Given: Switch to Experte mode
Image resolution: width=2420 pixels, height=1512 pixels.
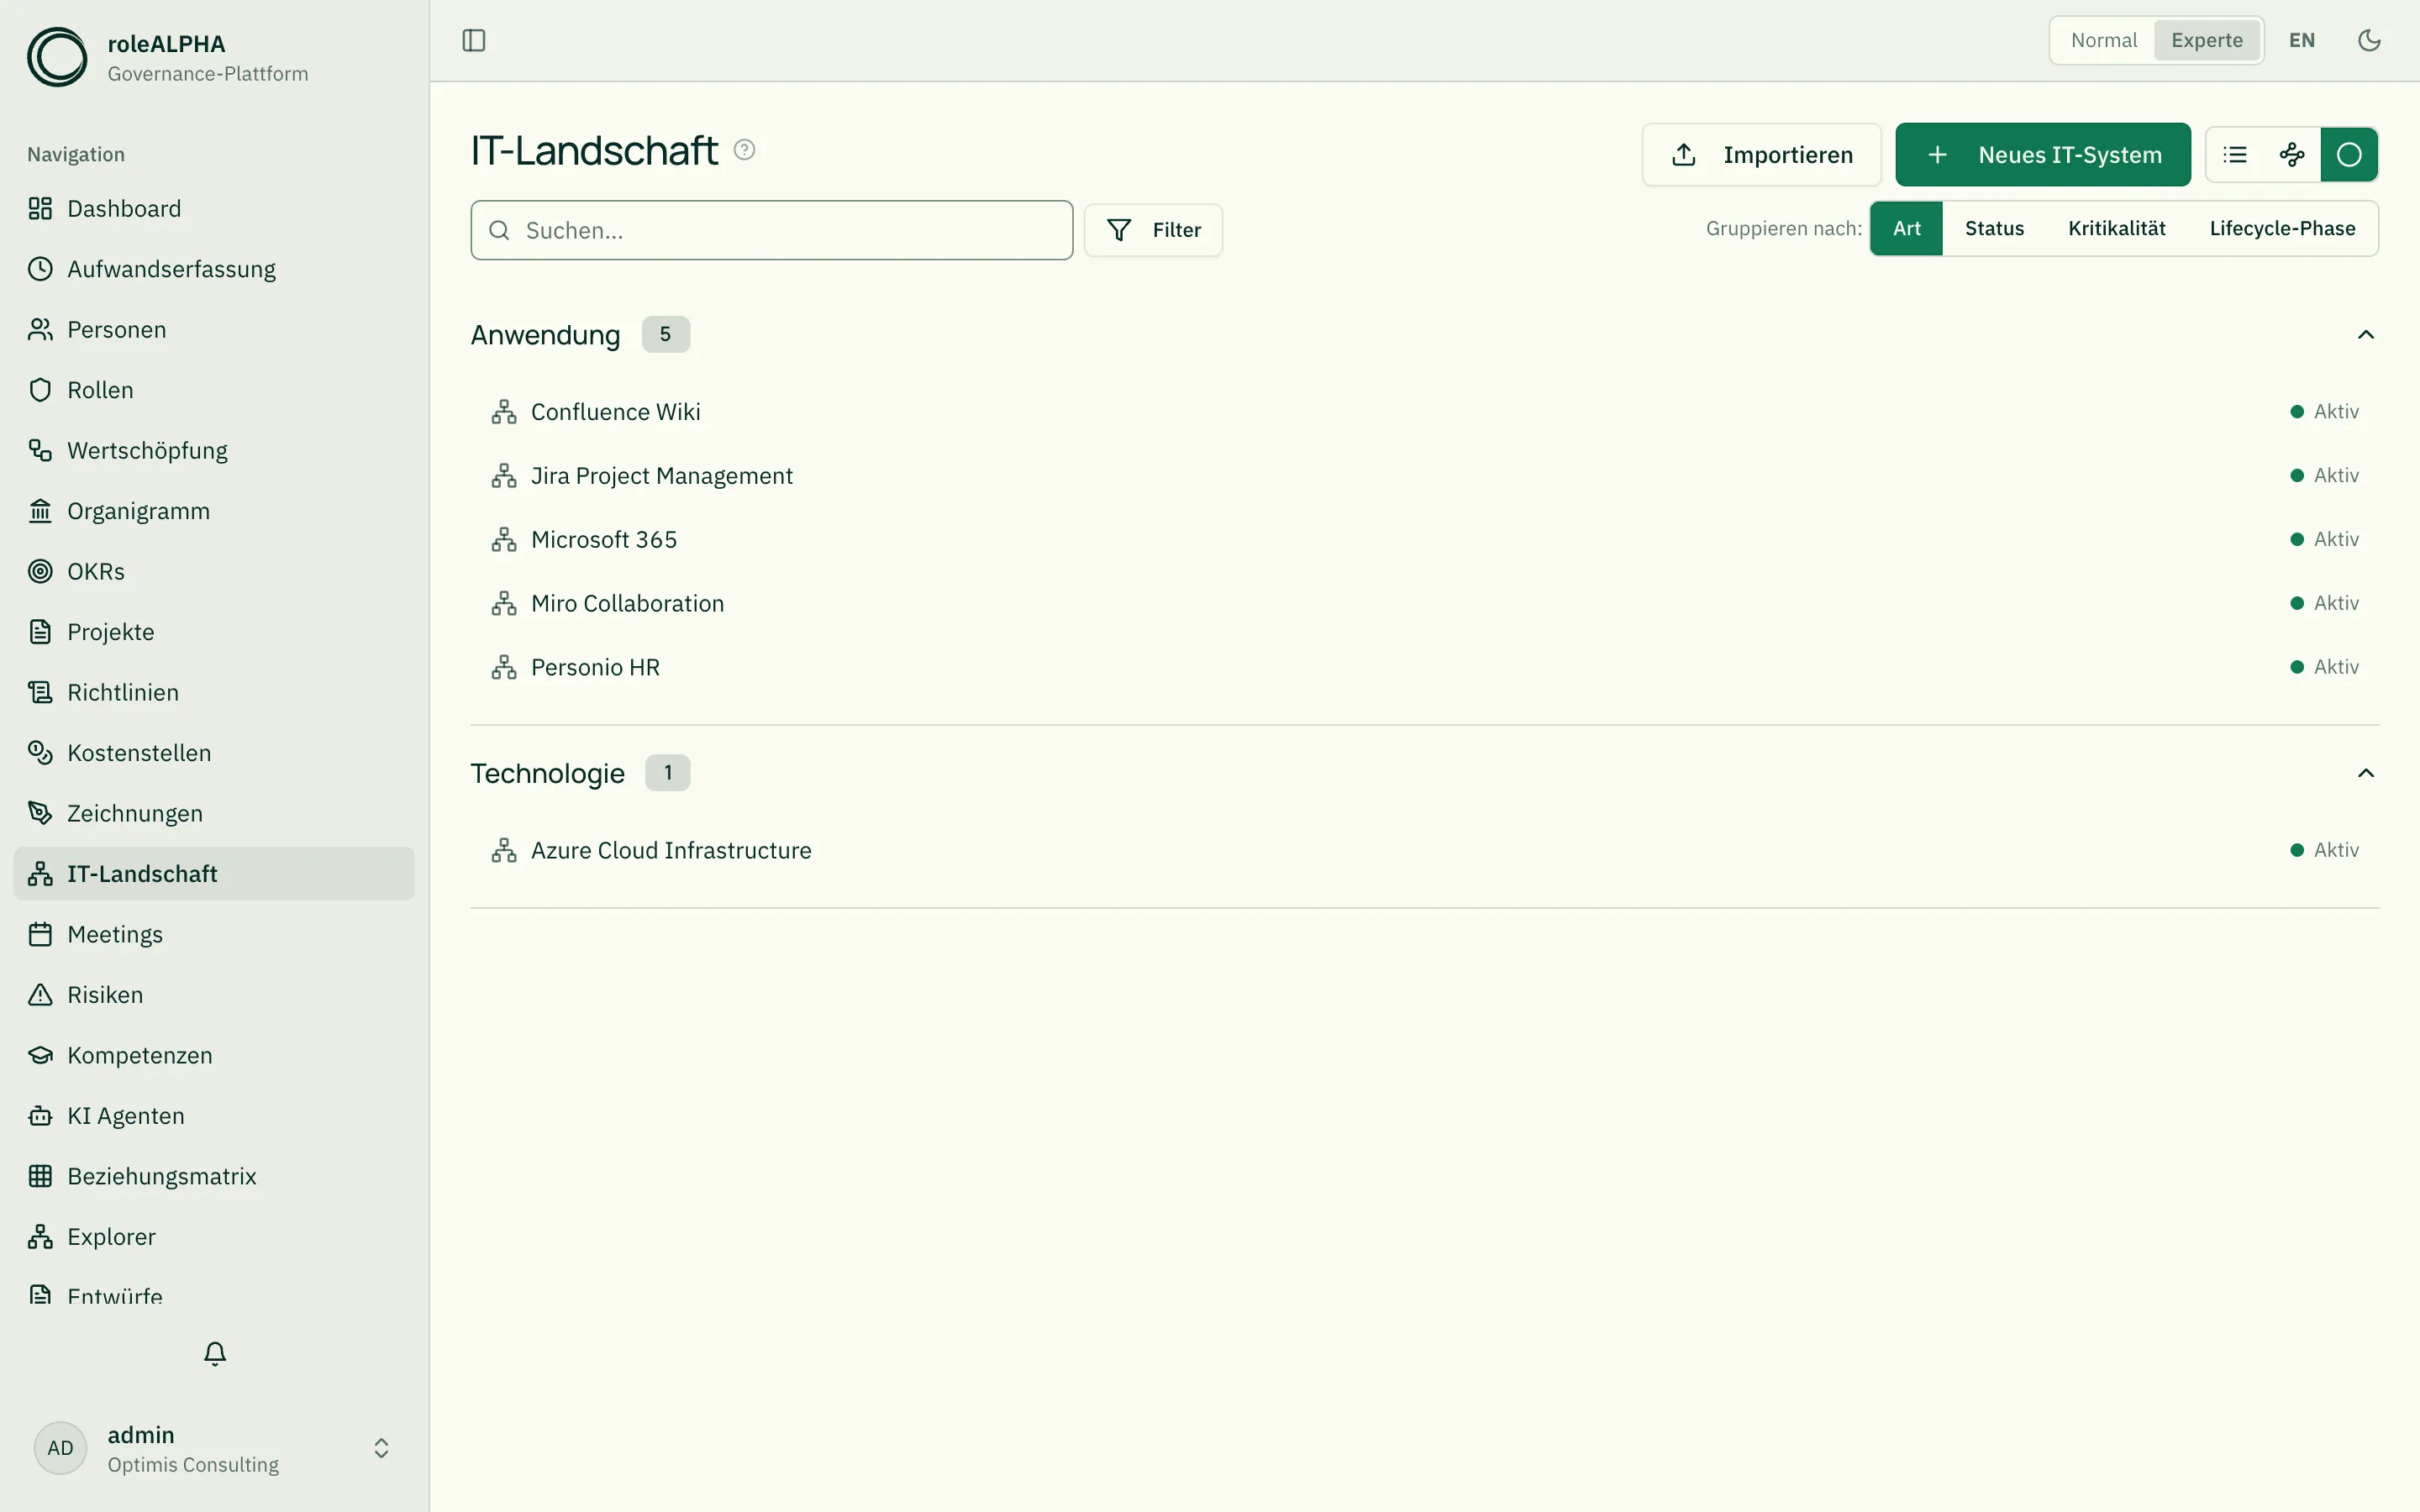Looking at the screenshot, I should click(x=2207, y=40).
